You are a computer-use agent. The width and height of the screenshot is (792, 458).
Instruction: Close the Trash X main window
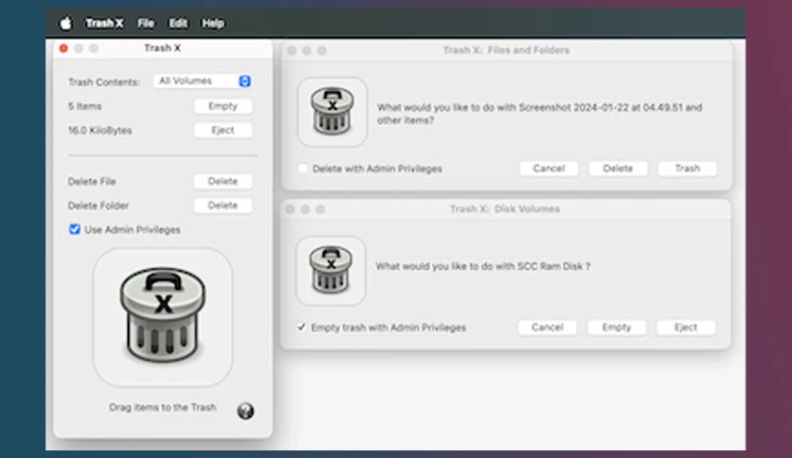coord(63,48)
